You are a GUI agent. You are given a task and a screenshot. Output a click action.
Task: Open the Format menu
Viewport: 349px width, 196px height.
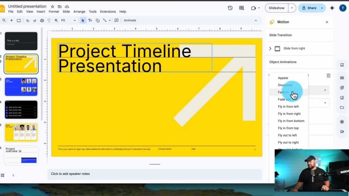point(54,12)
